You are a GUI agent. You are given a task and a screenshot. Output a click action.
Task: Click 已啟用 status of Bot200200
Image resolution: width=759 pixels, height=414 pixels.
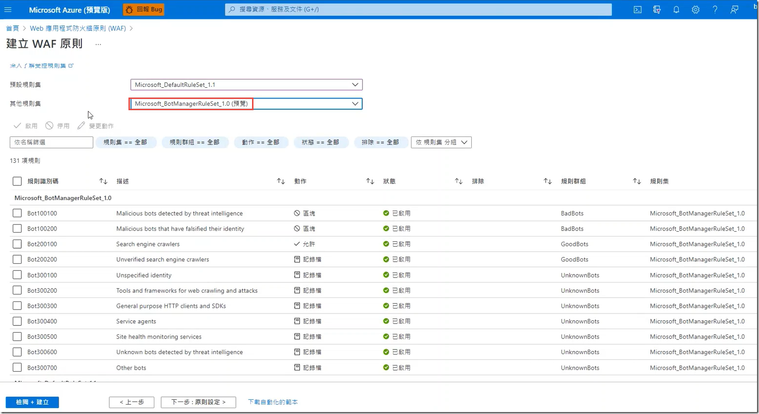pos(397,259)
